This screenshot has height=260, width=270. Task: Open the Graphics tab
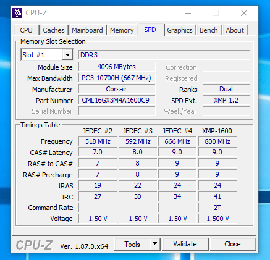(180, 30)
